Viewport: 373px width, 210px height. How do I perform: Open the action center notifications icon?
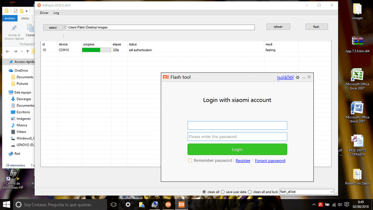pos(347,205)
